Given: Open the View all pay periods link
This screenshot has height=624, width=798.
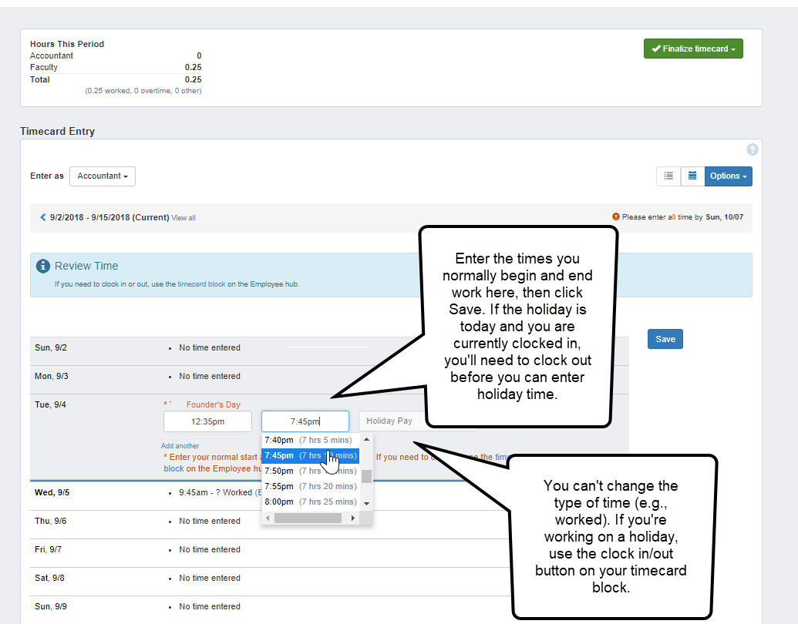Looking at the screenshot, I should point(184,218).
